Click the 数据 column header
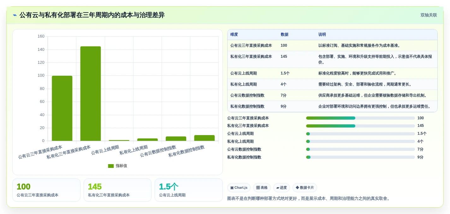 coord(284,35)
